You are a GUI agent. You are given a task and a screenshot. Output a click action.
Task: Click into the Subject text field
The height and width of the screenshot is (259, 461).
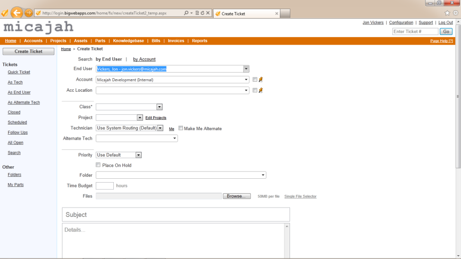[x=176, y=215]
